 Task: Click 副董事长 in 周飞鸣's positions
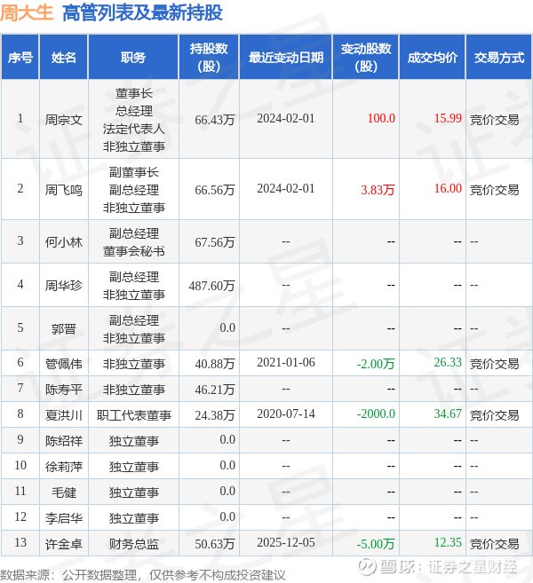click(133, 172)
